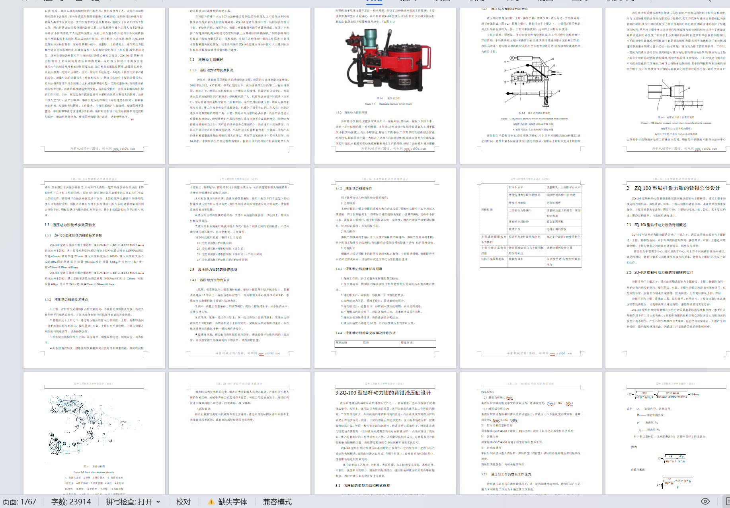Click the '缺失字体' missing fonts warning icon
Image resolution: width=730 pixels, height=508 pixels.
[x=211, y=502]
